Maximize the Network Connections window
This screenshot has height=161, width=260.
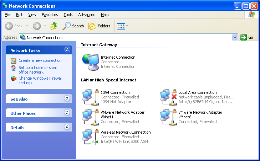pos(246,6)
